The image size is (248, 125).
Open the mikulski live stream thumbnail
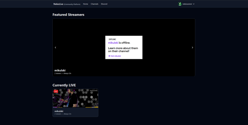pos(75,98)
